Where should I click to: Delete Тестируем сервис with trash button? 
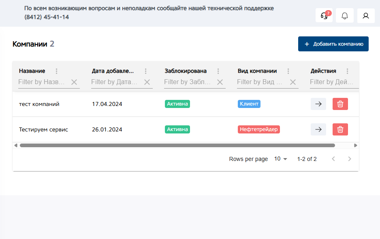pyautogui.click(x=340, y=129)
